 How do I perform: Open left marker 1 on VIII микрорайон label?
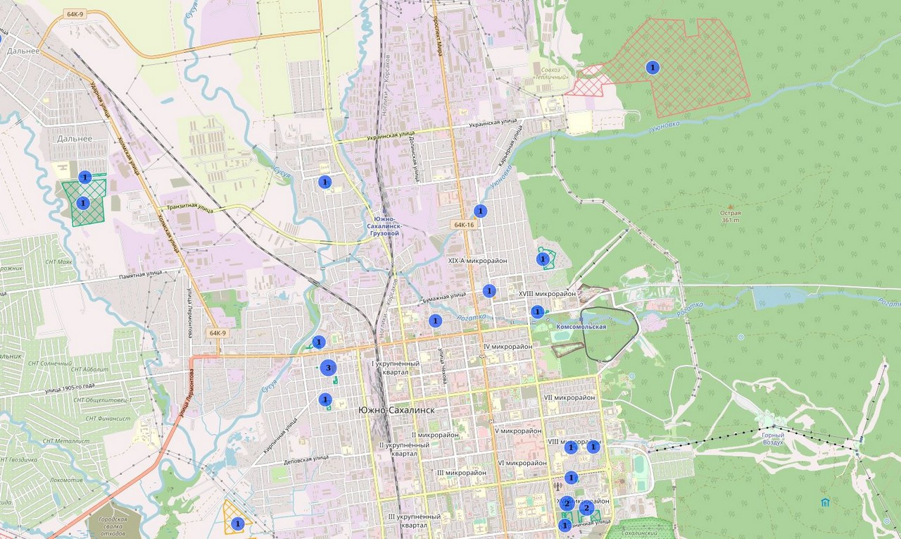tap(571, 447)
